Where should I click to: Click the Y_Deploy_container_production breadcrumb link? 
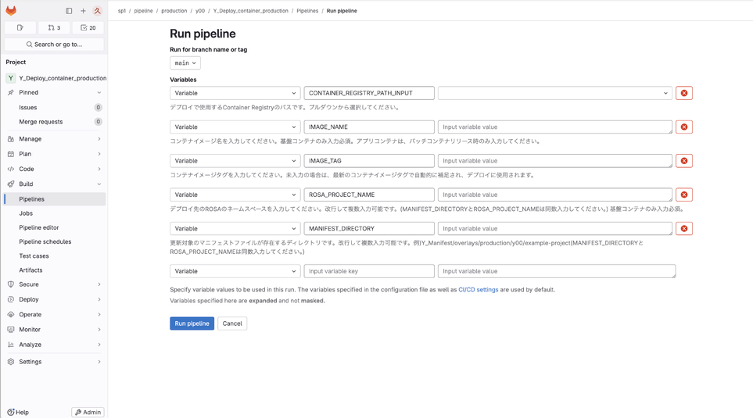point(251,11)
